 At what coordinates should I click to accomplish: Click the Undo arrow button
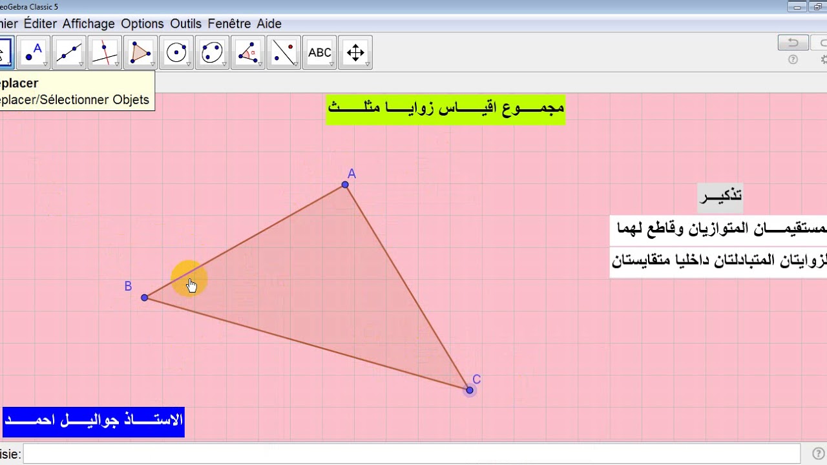click(793, 43)
